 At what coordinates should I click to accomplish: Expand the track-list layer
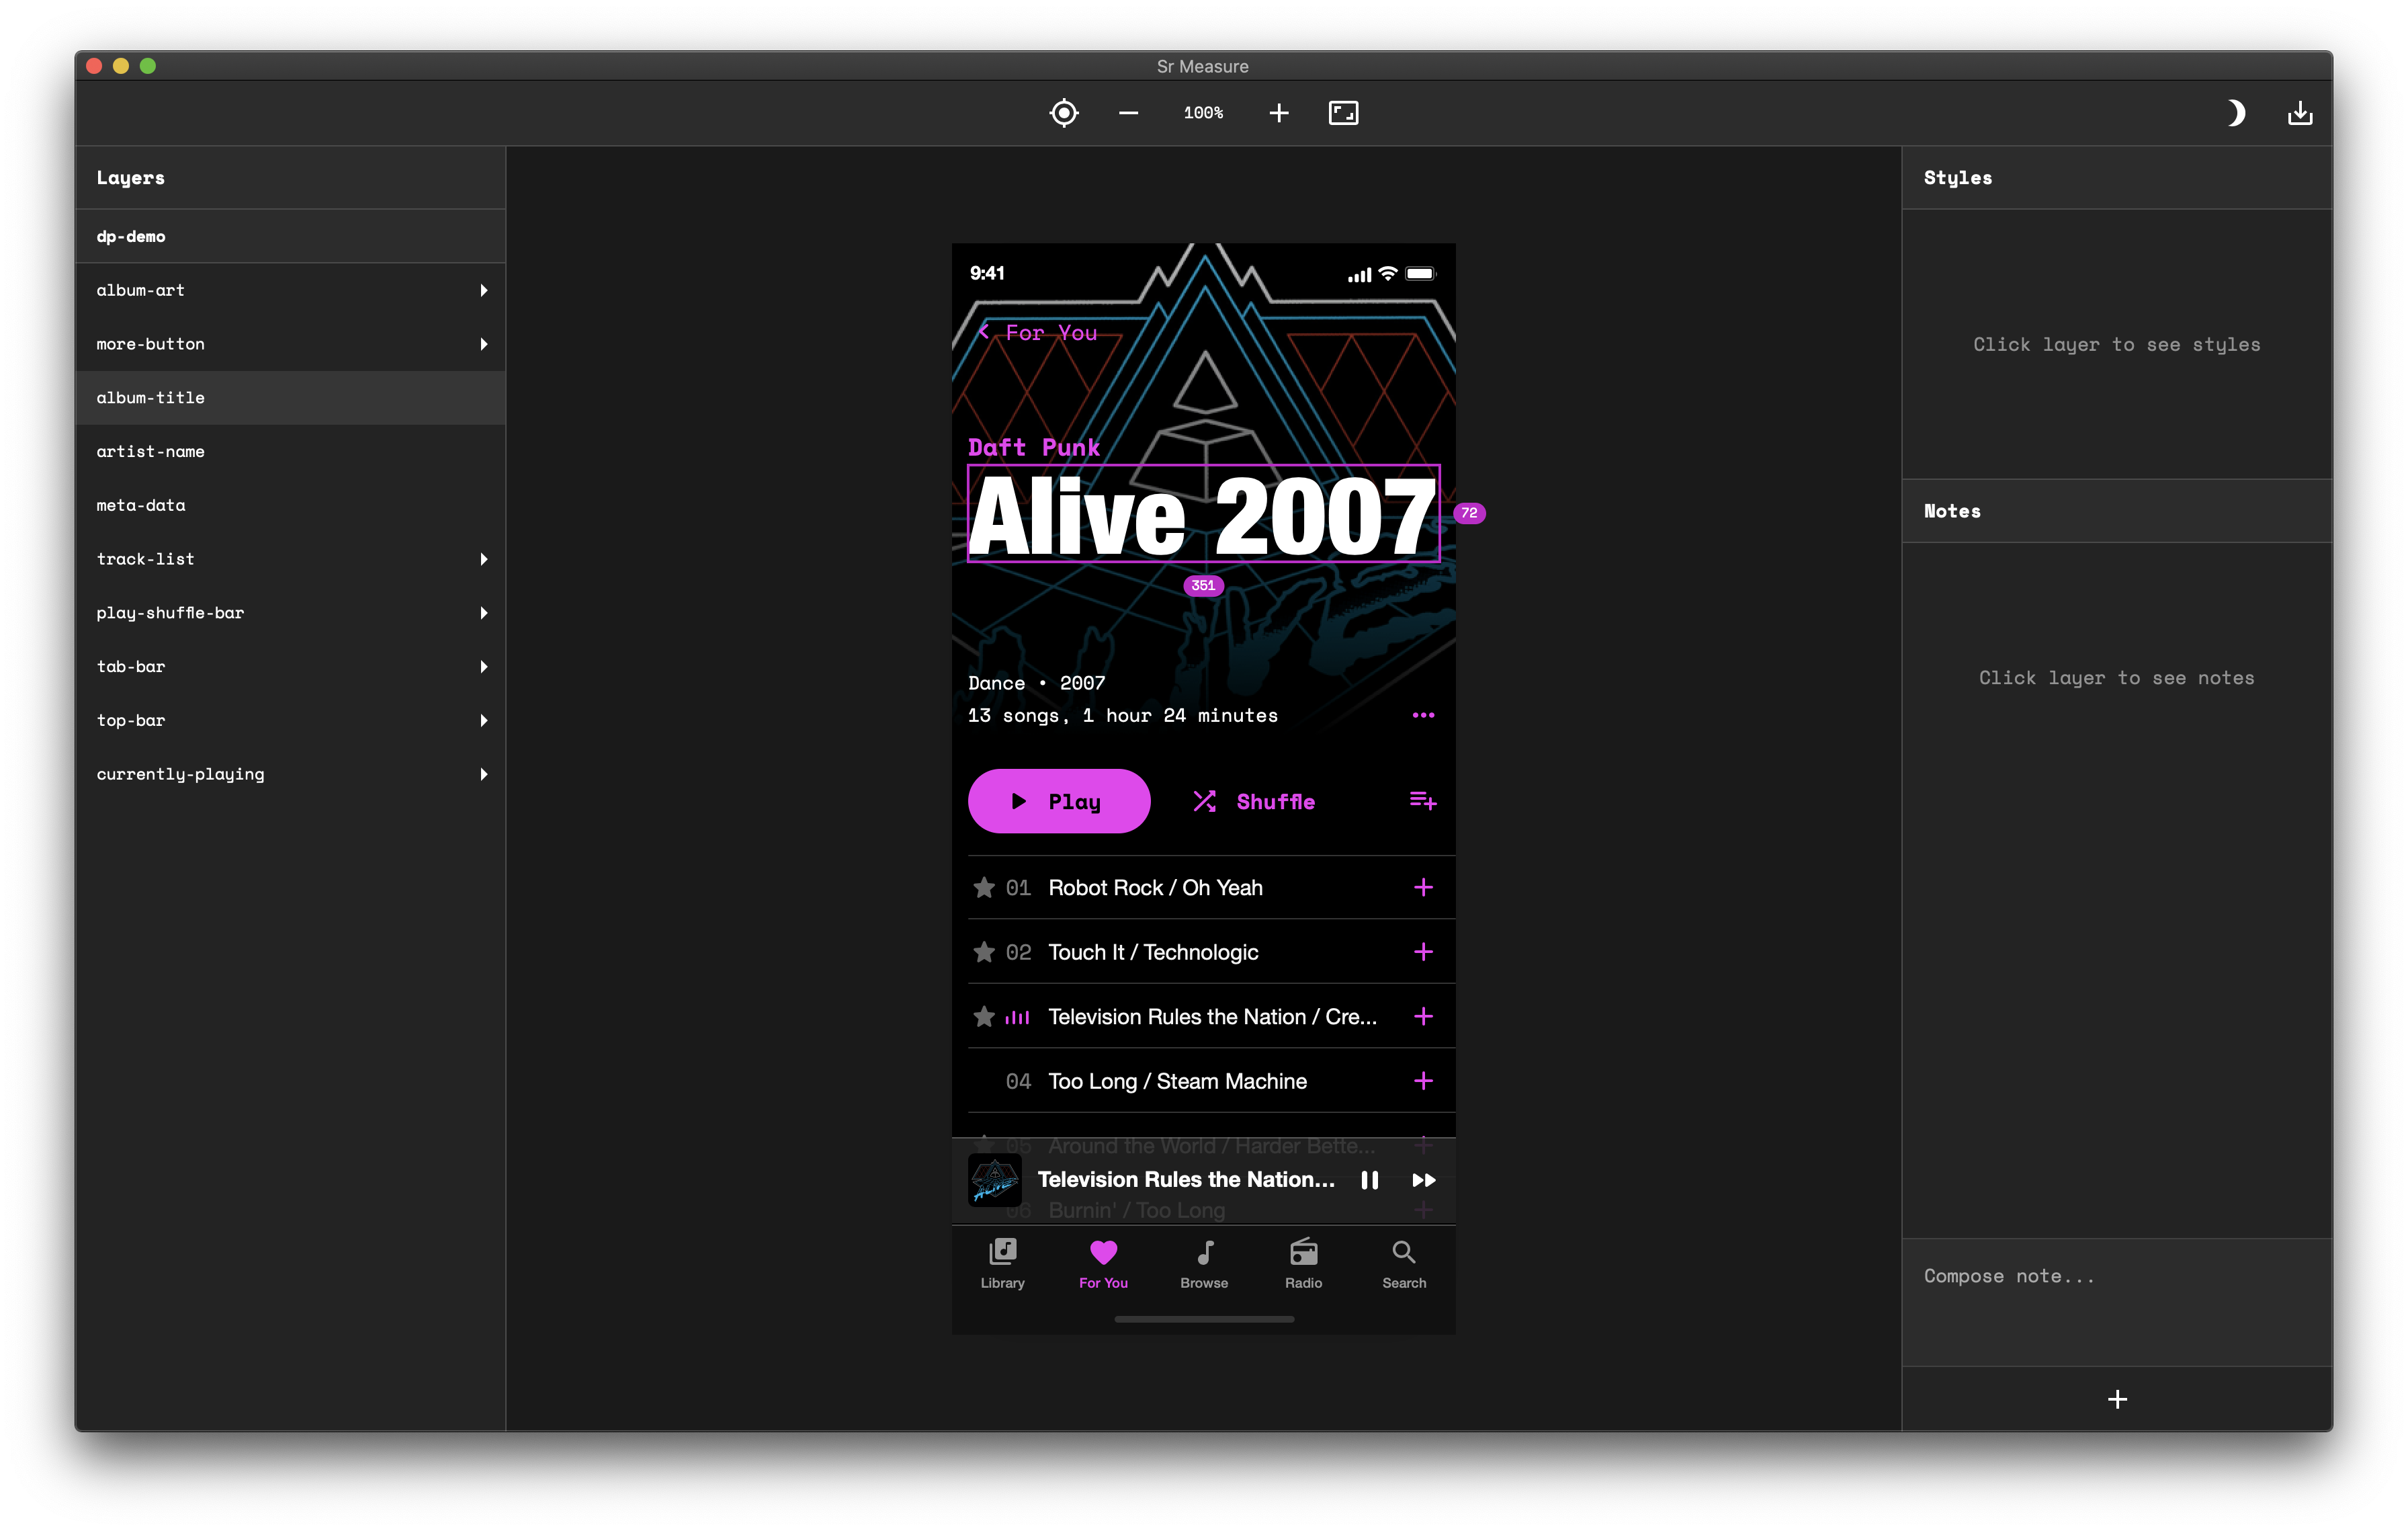tap(483, 559)
